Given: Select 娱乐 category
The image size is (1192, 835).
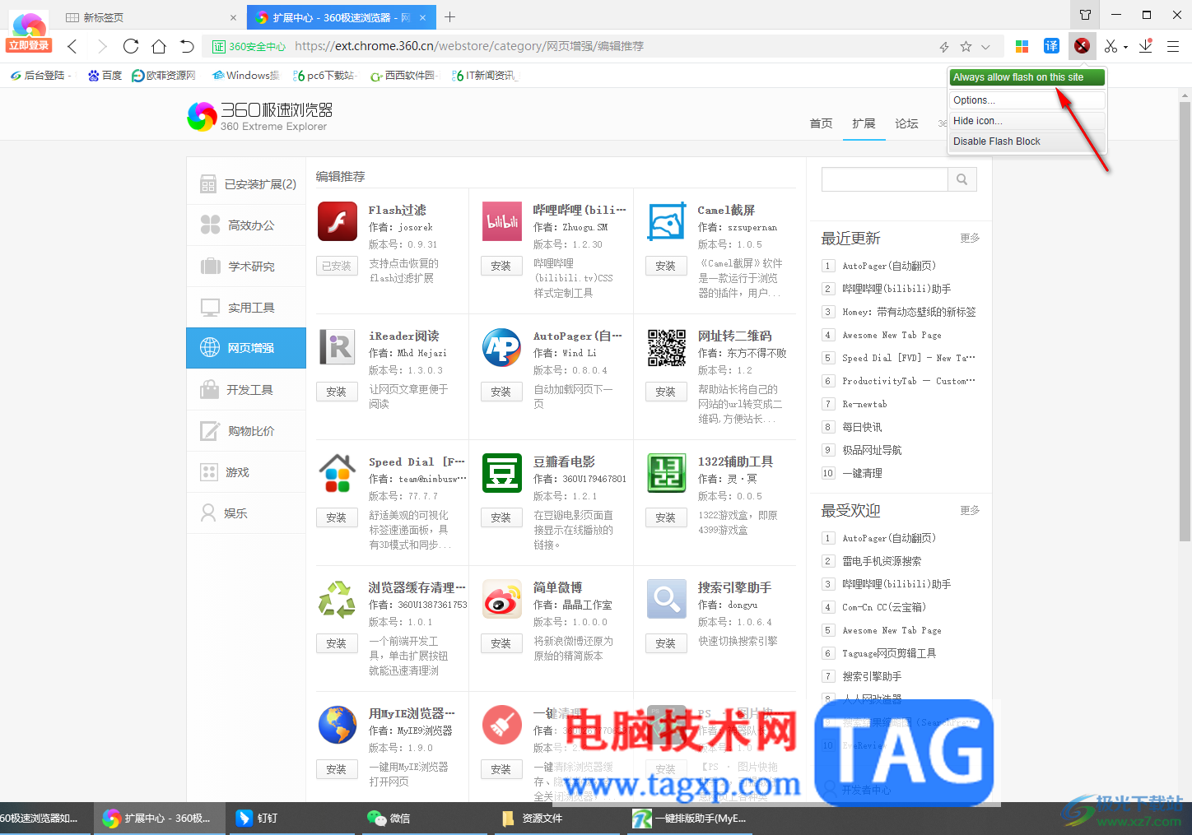Looking at the screenshot, I should tap(246, 513).
